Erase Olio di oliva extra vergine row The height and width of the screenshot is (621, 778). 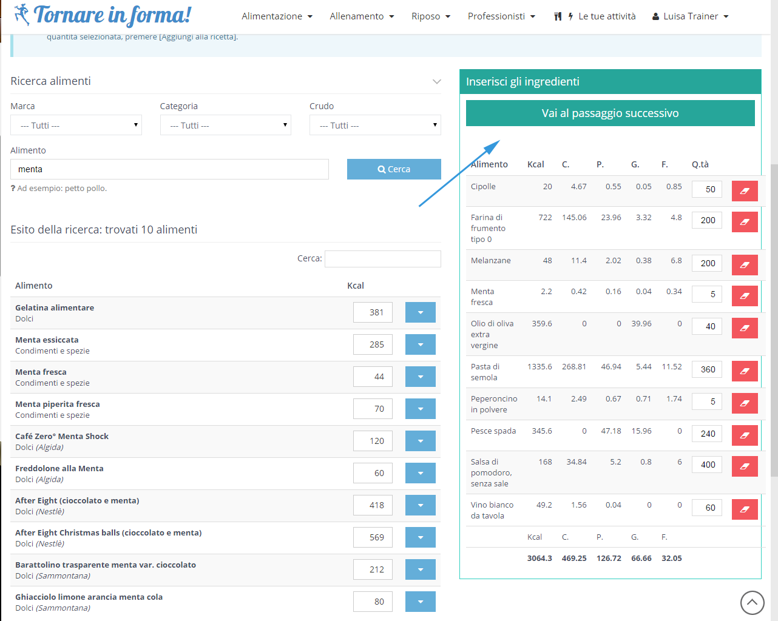click(744, 328)
